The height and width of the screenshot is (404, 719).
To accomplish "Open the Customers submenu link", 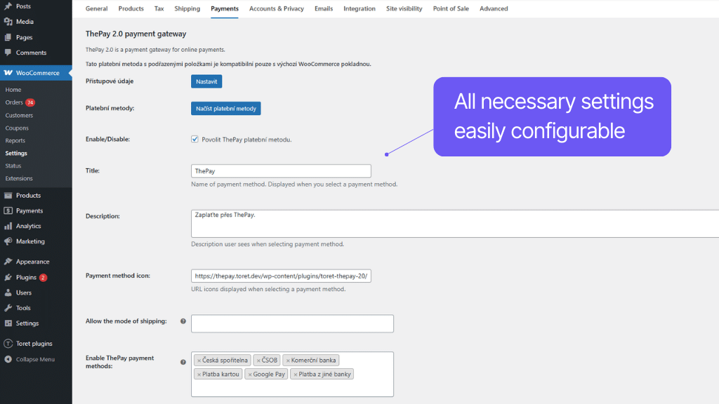I will pyautogui.click(x=19, y=116).
